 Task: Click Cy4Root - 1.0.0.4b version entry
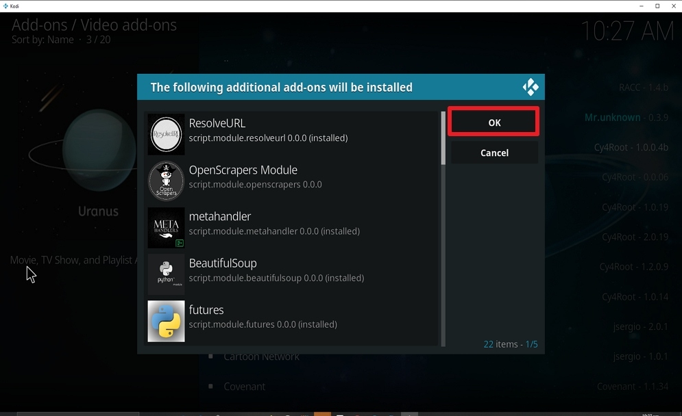[x=631, y=147]
